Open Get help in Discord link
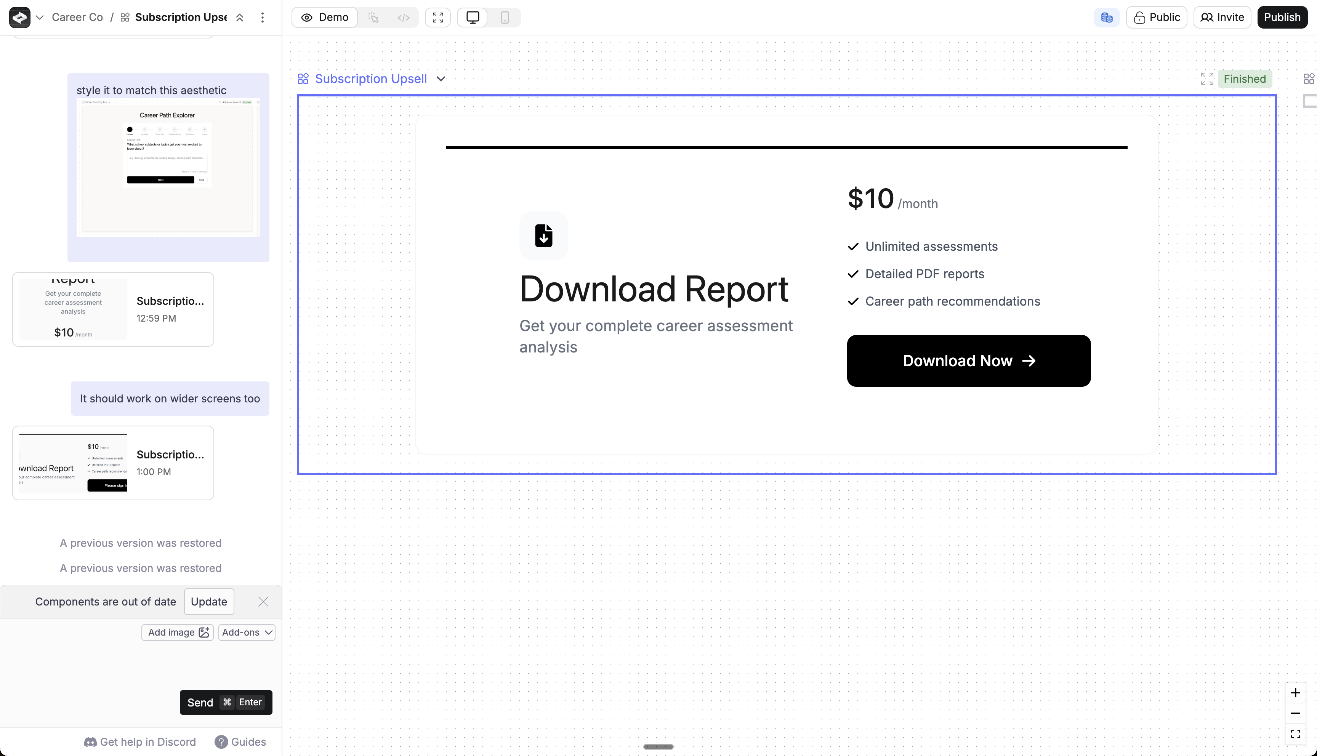The image size is (1317, 756). (x=140, y=742)
